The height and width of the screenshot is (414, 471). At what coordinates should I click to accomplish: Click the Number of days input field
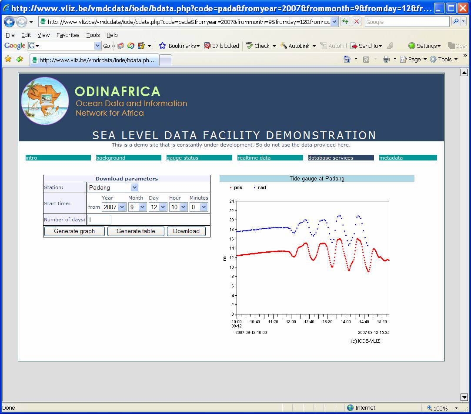(x=99, y=220)
